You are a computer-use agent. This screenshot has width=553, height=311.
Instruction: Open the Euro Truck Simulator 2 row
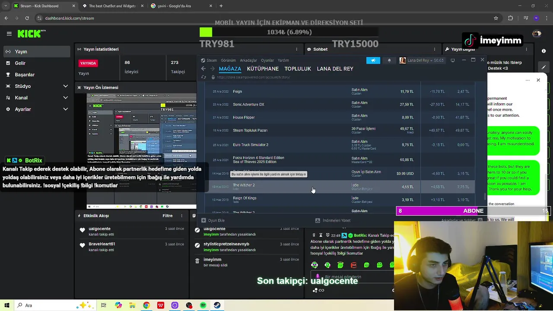click(340, 145)
